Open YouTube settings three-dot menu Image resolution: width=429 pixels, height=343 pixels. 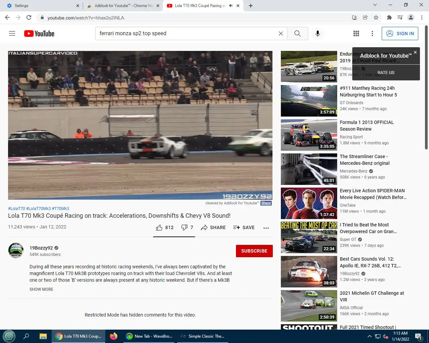(372, 33)
